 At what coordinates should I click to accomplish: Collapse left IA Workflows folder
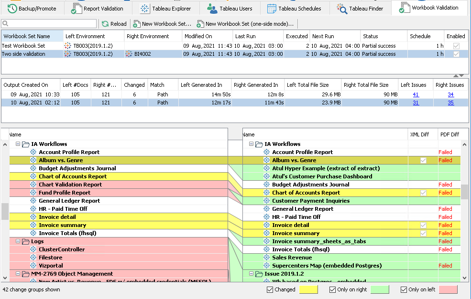[x=18, y=144]
